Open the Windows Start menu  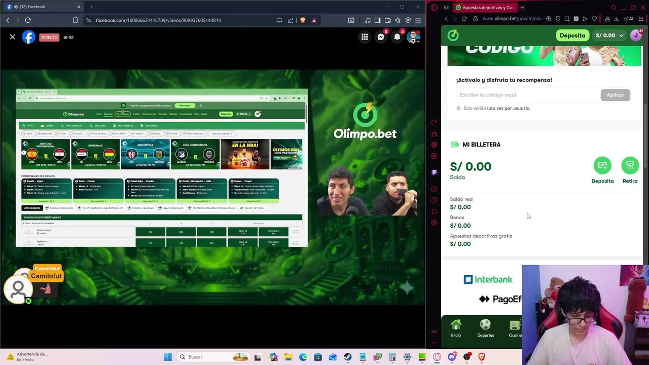[x=168, y=357]
